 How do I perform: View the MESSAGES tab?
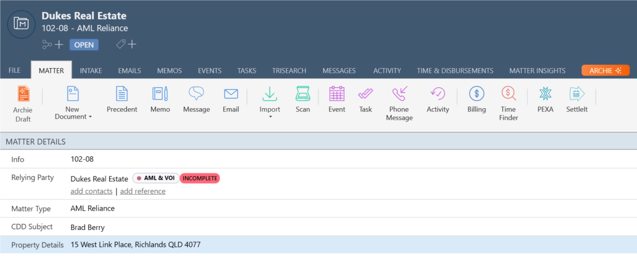[x=339, y=70]
